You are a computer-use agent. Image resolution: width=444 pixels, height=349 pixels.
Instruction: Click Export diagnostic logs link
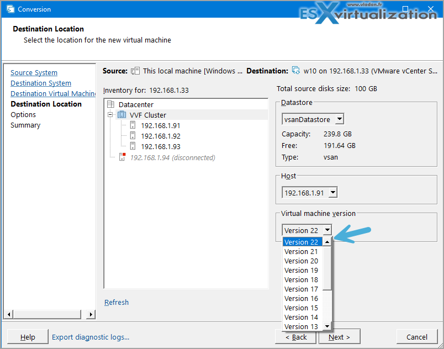(91, 337)
